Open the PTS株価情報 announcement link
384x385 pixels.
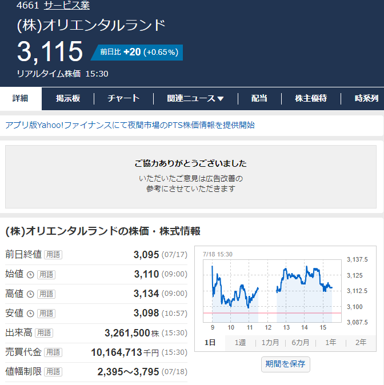[x=130, y=125]
